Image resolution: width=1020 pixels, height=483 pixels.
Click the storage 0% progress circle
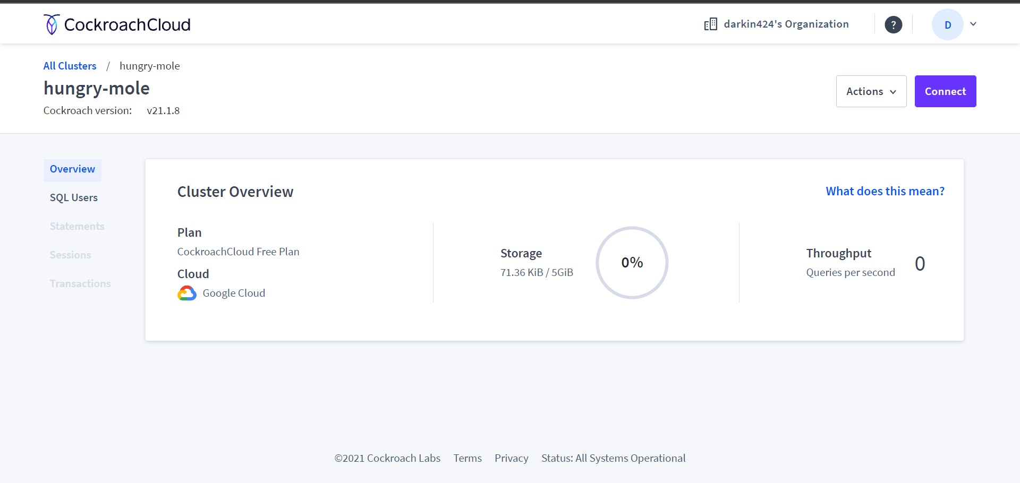click(x=632, y=263)
